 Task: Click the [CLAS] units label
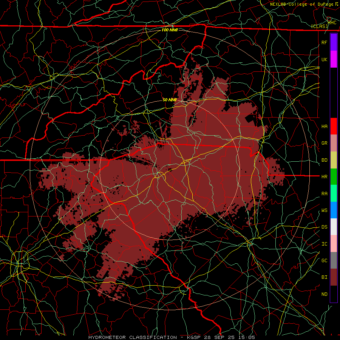pyautogui.click(x=319, y=26)
